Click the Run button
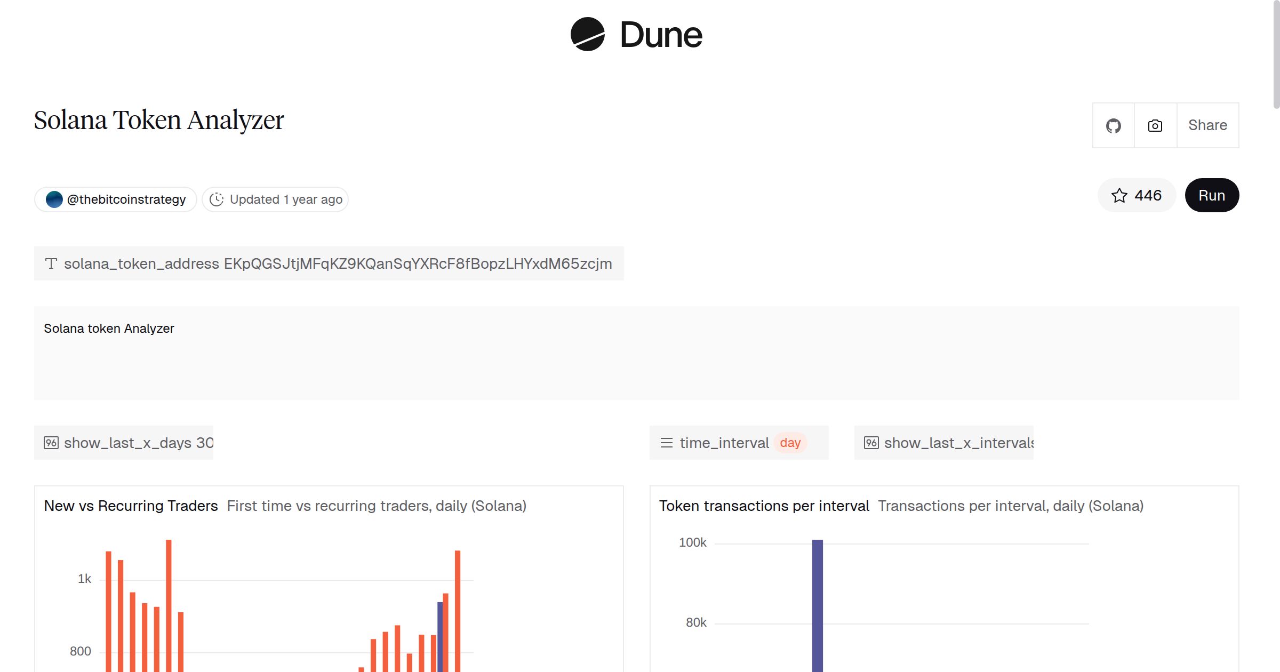Viewport: 1280px width, 672px height. pos(1212,195)
